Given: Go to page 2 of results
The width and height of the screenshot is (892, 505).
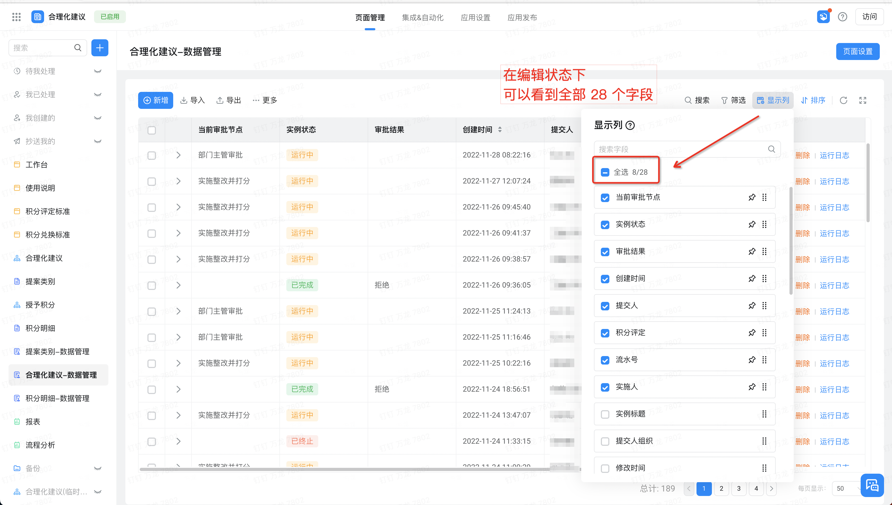Looking at the screenshot, I should tap(721, 488).
